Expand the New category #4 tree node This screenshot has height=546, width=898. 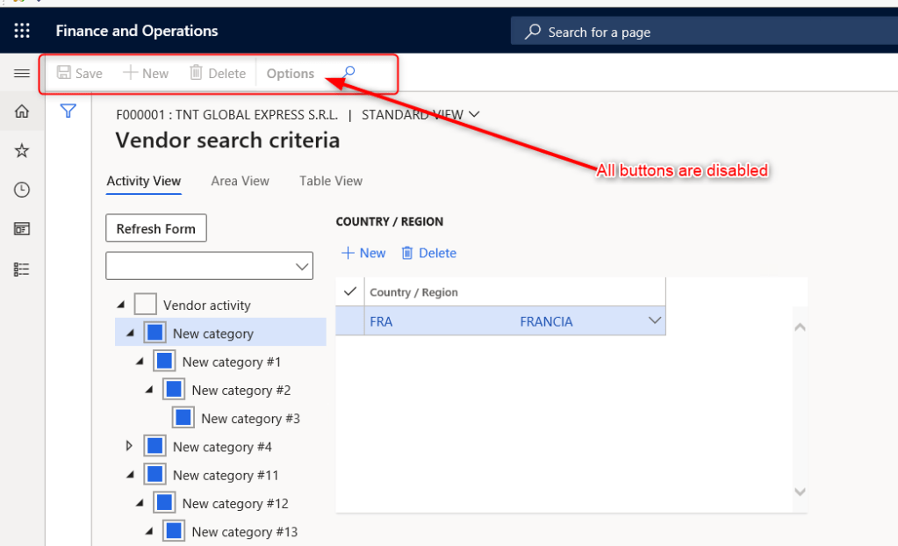coord(130,447)
